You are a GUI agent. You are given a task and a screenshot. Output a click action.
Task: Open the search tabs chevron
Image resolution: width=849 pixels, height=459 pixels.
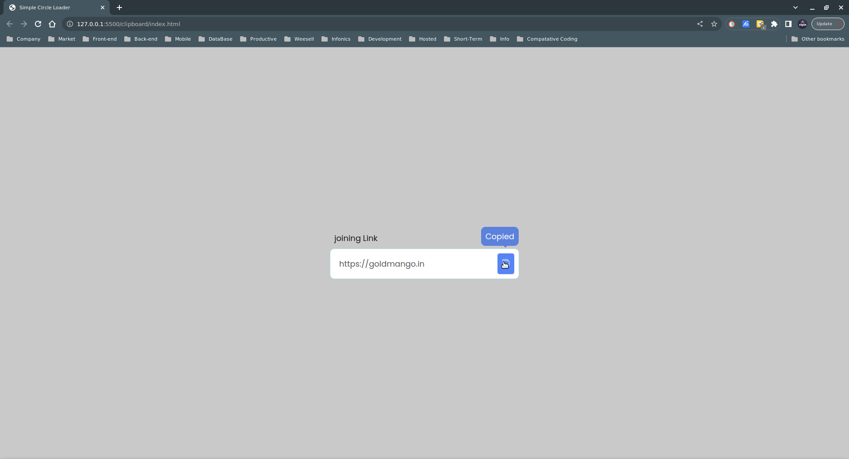[x=795, y=8]
